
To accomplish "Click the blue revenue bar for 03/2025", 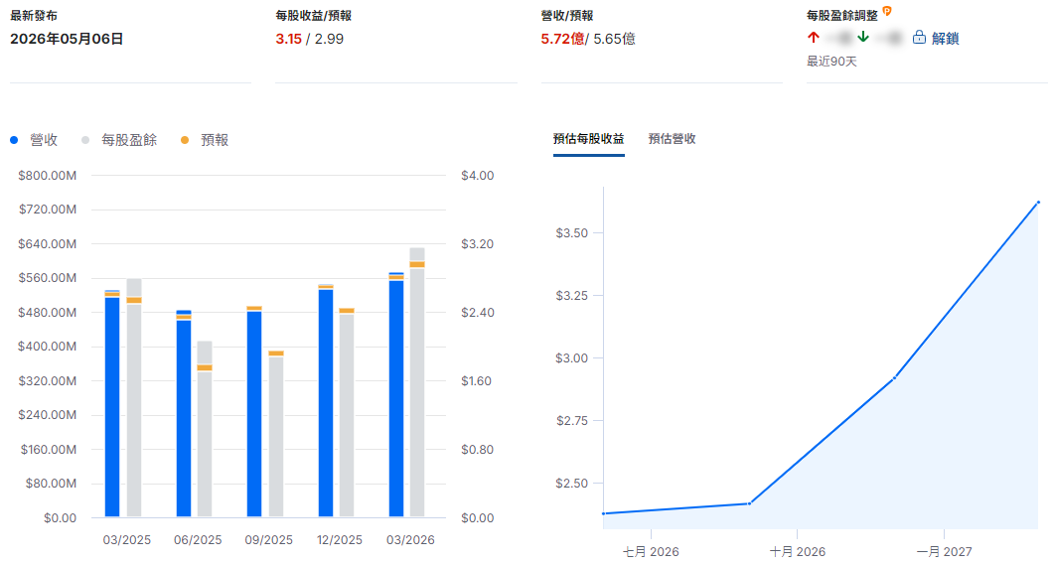I will click(112, 403).
